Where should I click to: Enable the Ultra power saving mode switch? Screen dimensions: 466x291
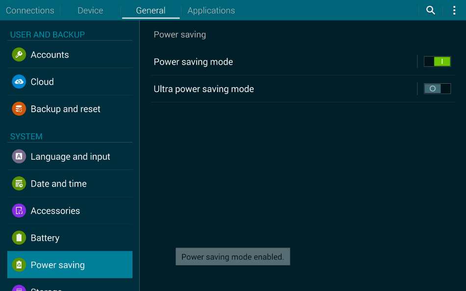pyautogui.click(x=437, y=89)
